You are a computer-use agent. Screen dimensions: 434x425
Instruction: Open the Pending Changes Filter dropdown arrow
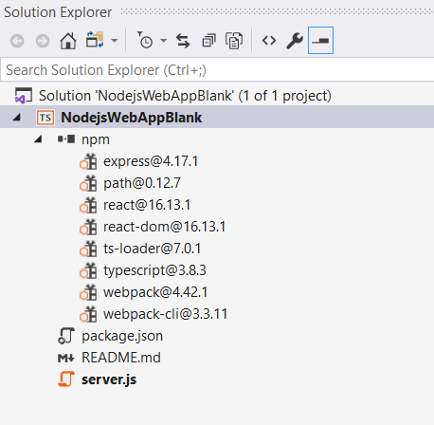(163, 41)
